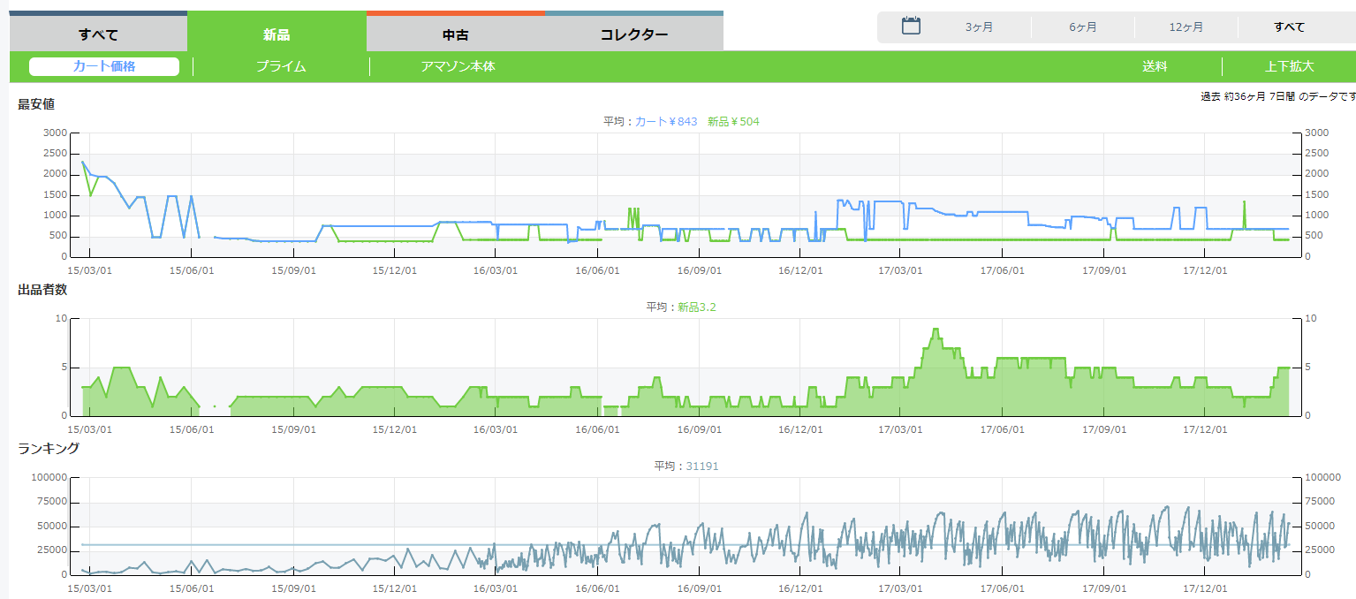
Task: Toggle 送料 shipping inclusion
Action: (x=1155, y=66)
